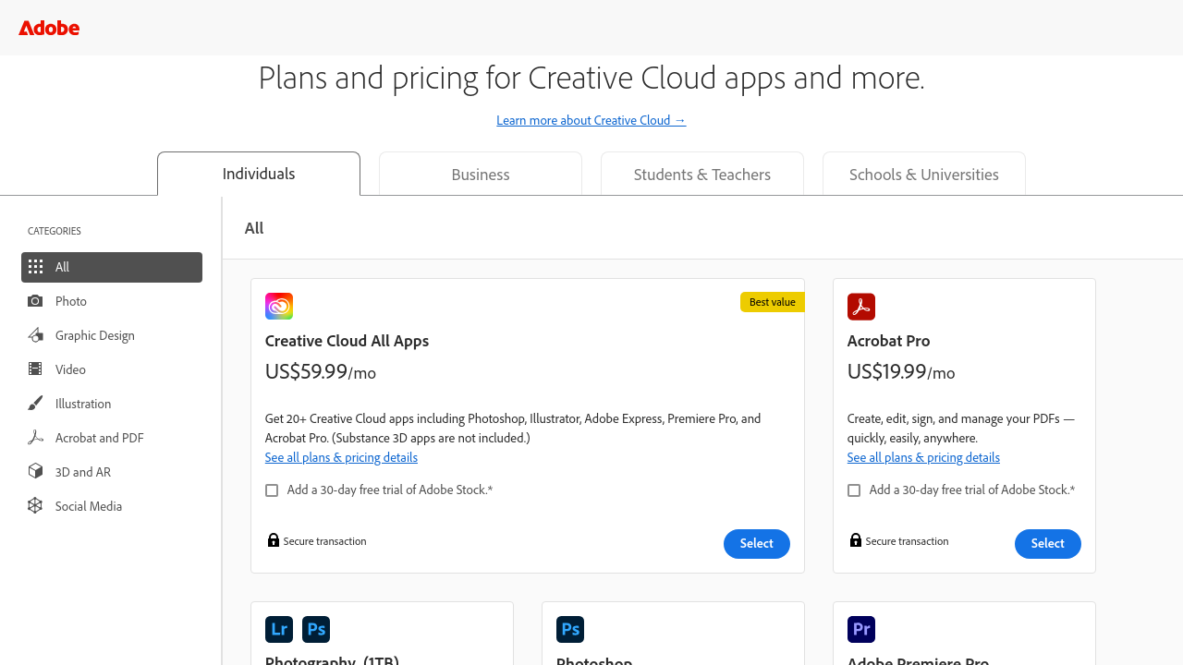Open the Students & Teachers tab
The width and height of the screenshot is (1183, 665).
[x=702, y=175]
